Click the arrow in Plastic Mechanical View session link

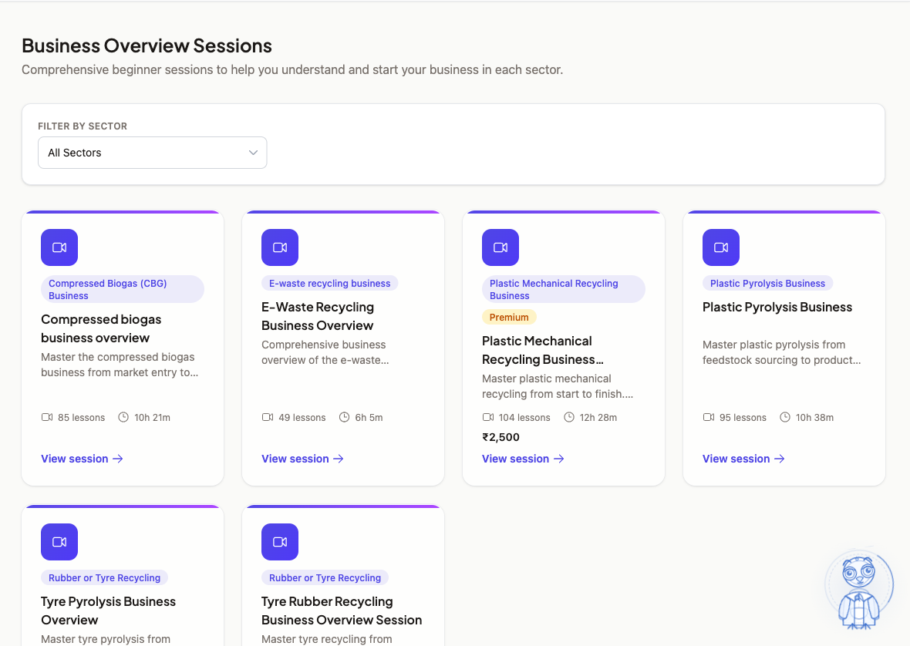559,459
